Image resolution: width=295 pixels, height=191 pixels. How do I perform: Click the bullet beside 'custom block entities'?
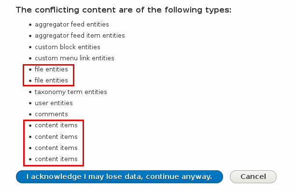tap(30, 47)
